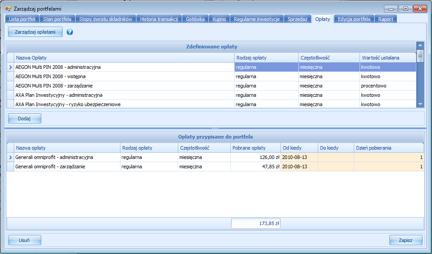Sort by Nazwa Opłaty column header
Viewport: 432px width, 254px height.
point(124,58)
